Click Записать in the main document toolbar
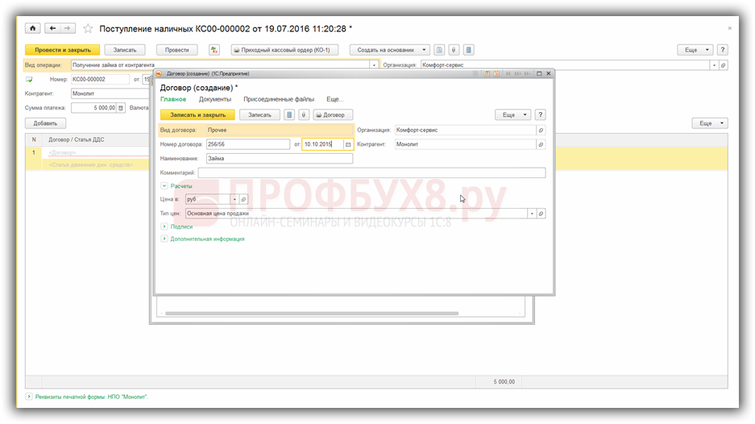 pos(125,50)
